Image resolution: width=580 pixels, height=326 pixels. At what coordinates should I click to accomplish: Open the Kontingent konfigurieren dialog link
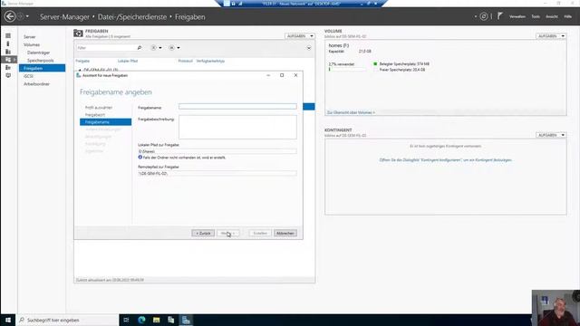pyautogui.click(x=445, y=160)
